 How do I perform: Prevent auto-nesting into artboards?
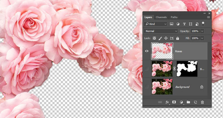pos(172,38)
